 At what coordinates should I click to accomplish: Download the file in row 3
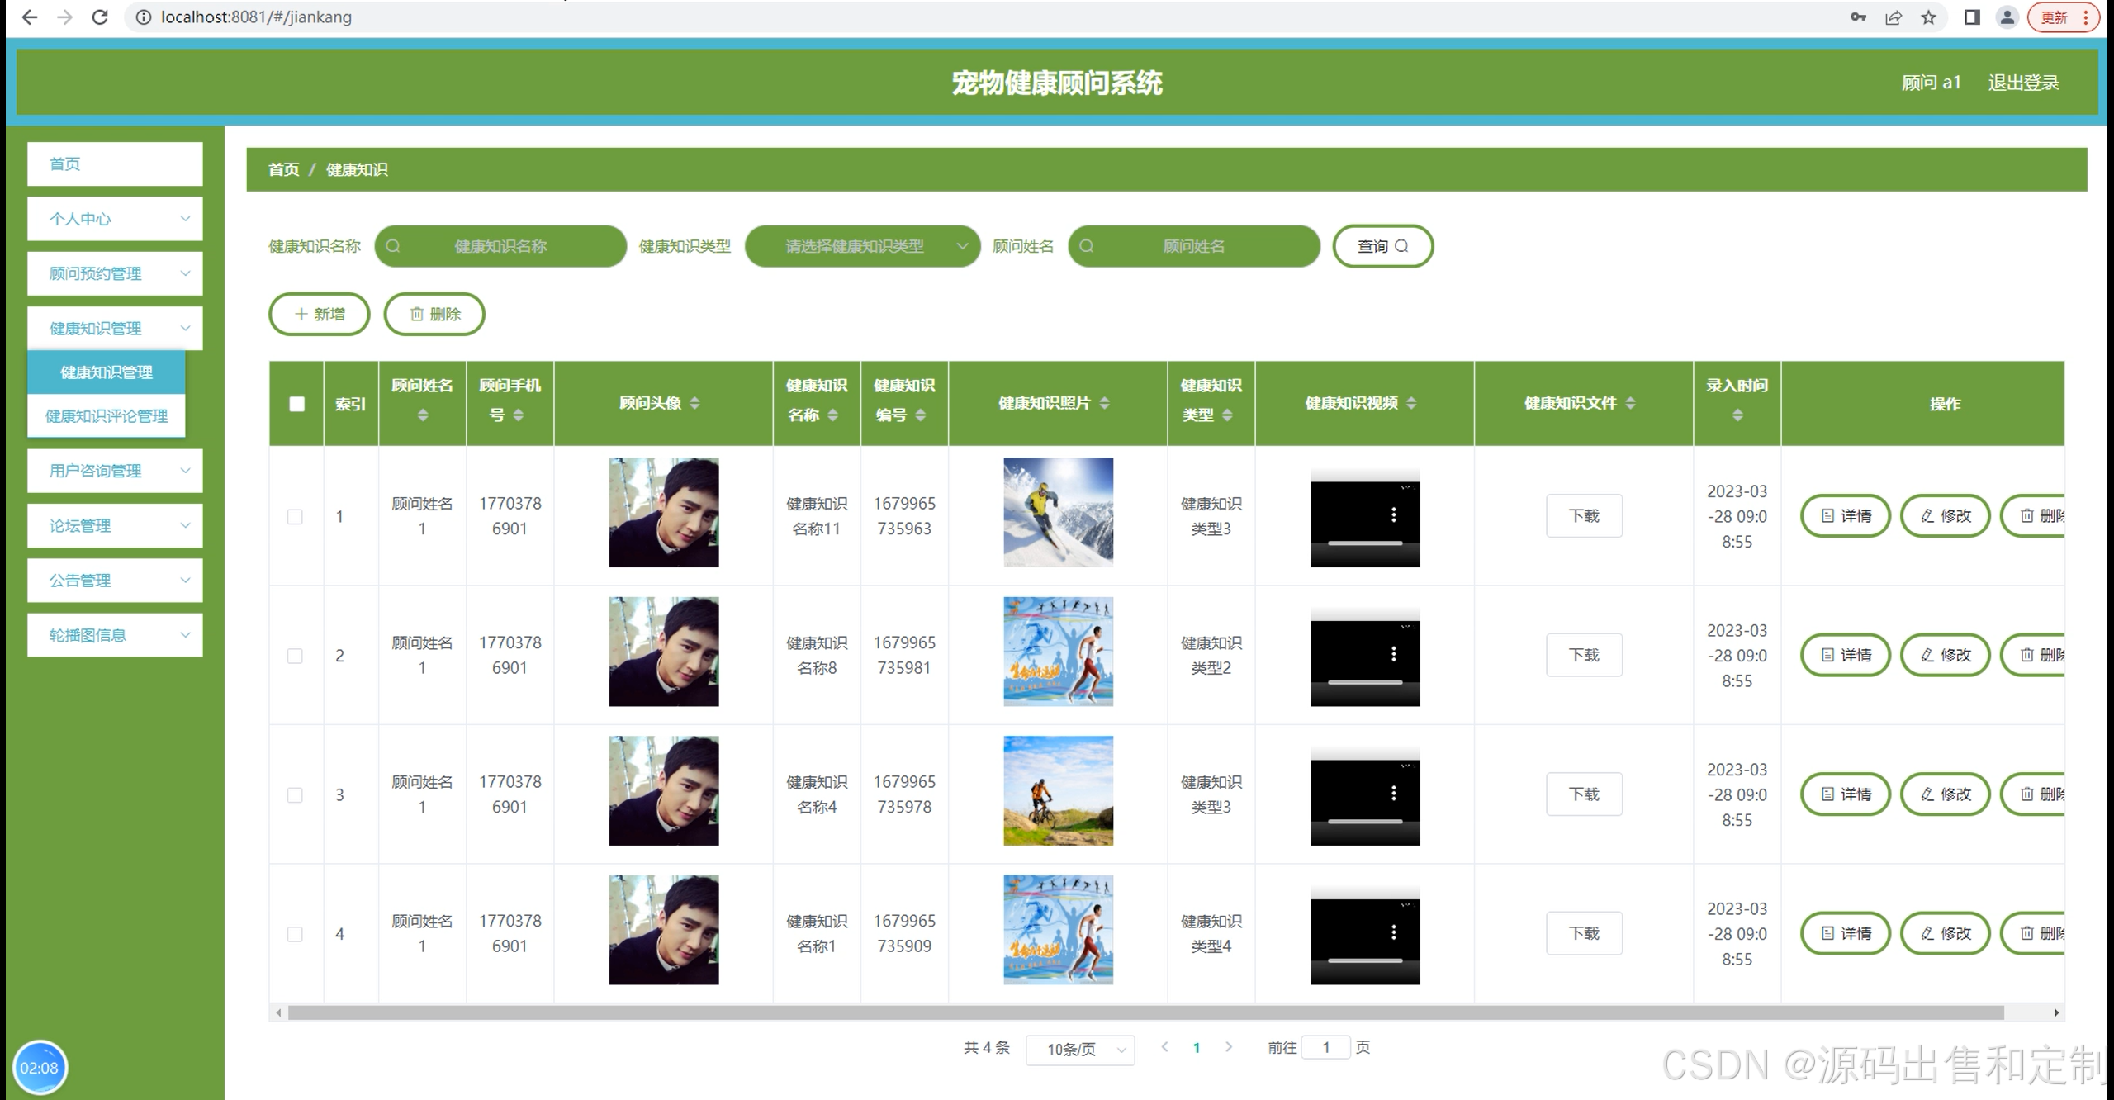(1584, 794)
